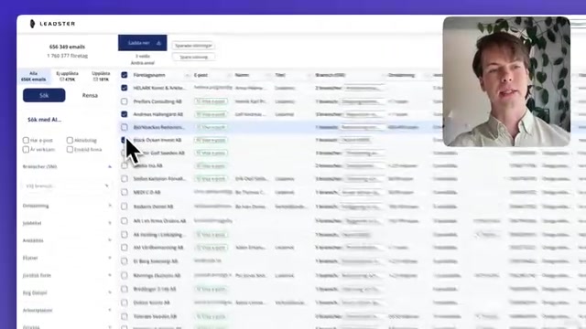This screenshot has height=329, width=586.
Task: Click the Black Ocean Invest AB company name
Action: pyautogui.click(x=157, y=140)
